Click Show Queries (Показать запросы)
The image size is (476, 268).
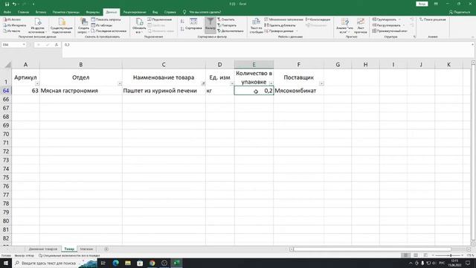click(106, 19)
